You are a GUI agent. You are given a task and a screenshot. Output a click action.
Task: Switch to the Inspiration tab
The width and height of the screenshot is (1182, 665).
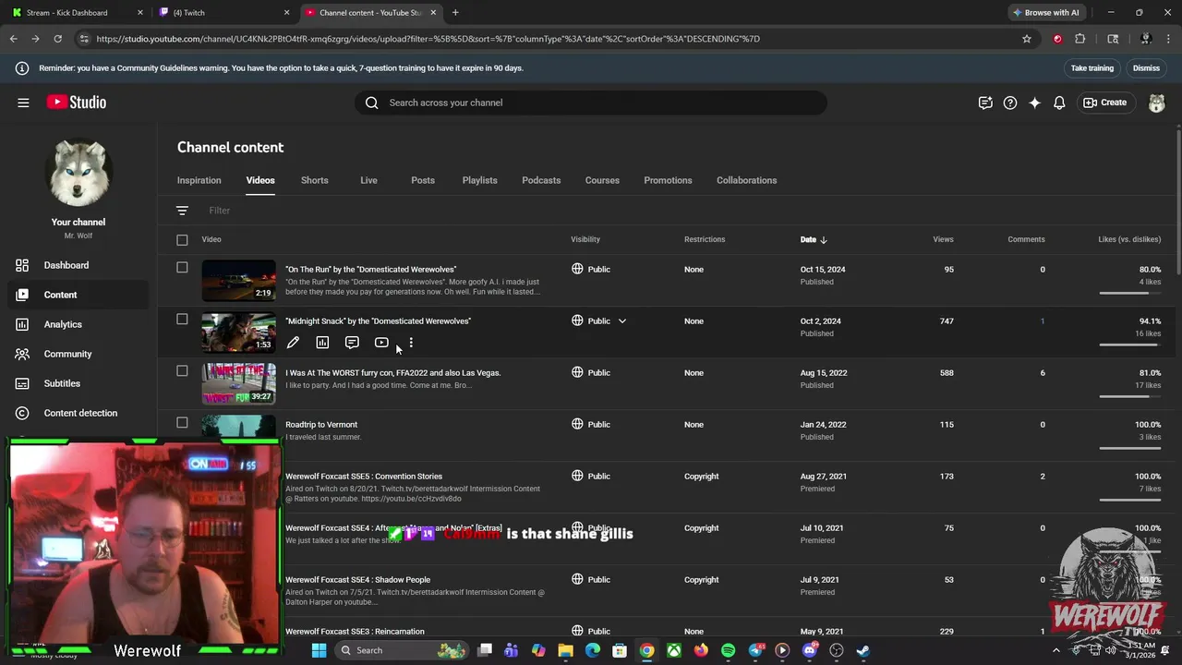pos(199,180)
